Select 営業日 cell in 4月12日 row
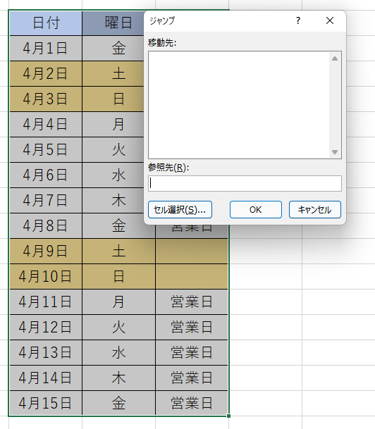 [192, 327]
